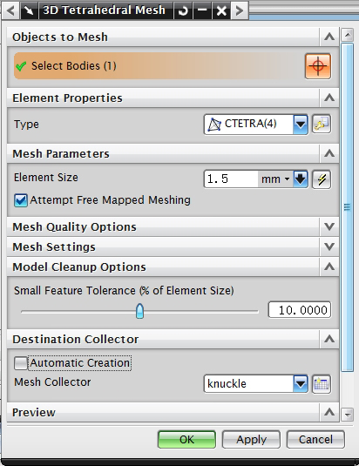Screen dimensions: 359x466
Task: Collapse the Model Cleanup Options section
Action: (x=329, y=267)
